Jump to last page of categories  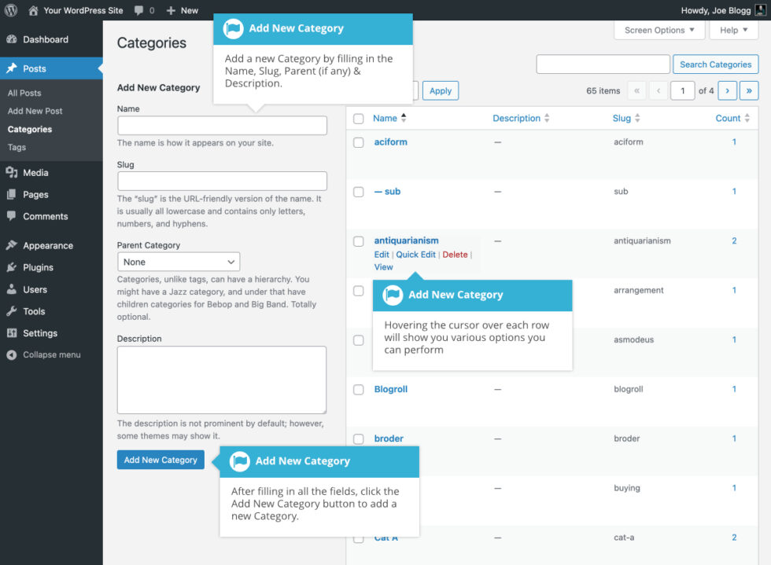[x=749, y=90]
